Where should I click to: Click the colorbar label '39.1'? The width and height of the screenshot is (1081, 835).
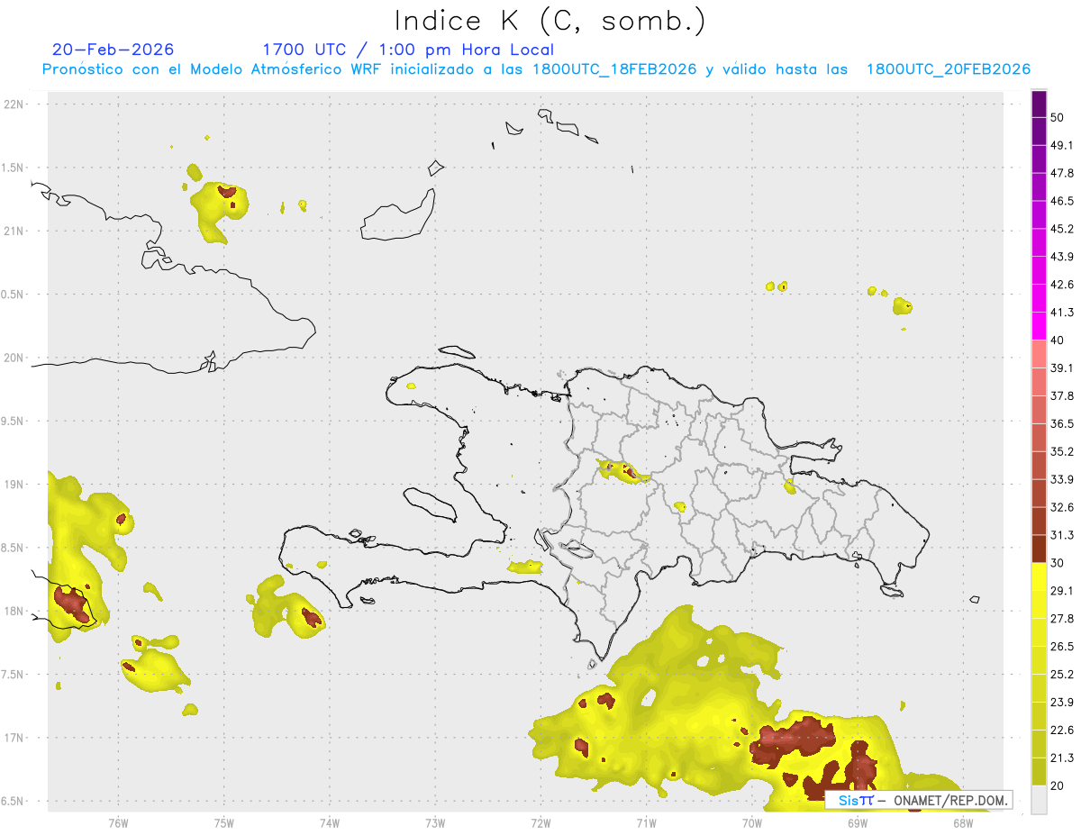pos(1062,368)
